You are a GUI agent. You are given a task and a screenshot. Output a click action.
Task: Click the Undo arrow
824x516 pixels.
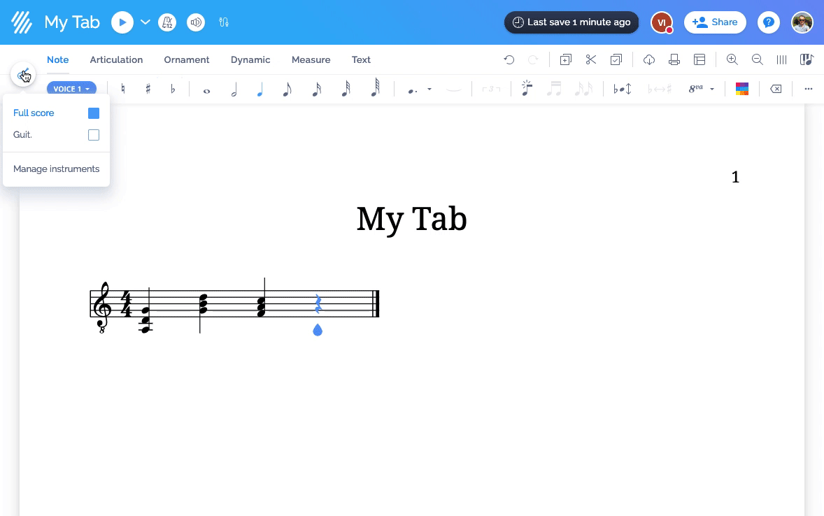(x=509, y=59)
